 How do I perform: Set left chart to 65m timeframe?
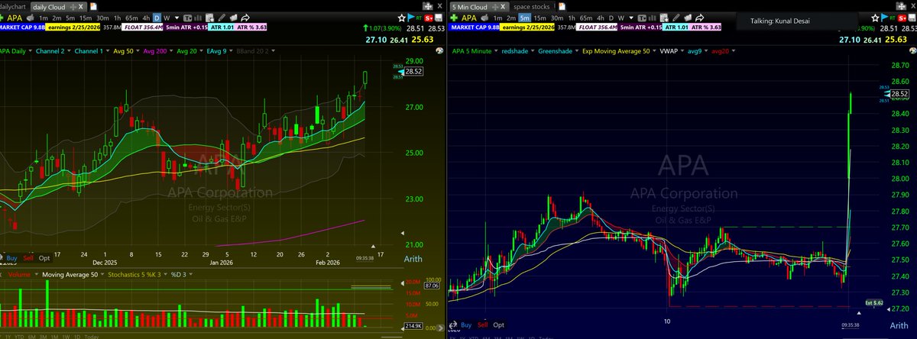pyautogui.click(x=131, y=18)
